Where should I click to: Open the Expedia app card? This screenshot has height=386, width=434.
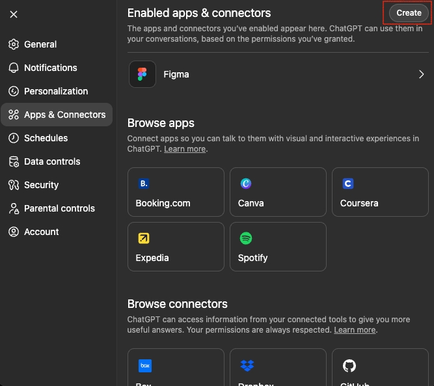pos(176,246)
